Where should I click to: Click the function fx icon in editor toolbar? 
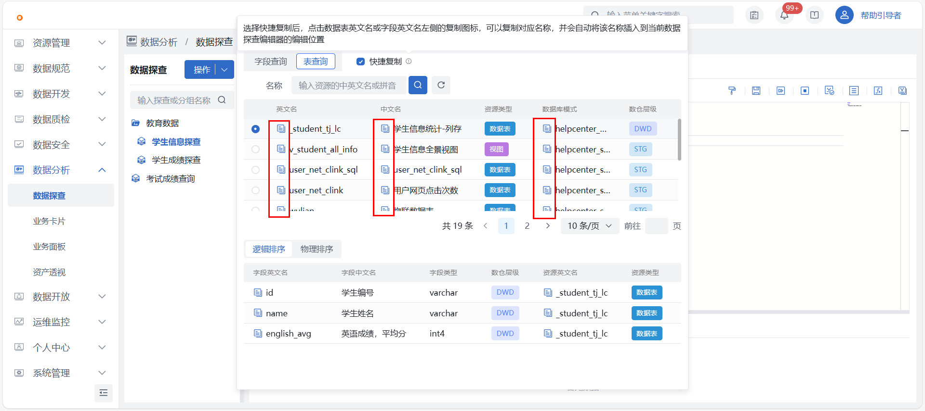coord(878,91)
